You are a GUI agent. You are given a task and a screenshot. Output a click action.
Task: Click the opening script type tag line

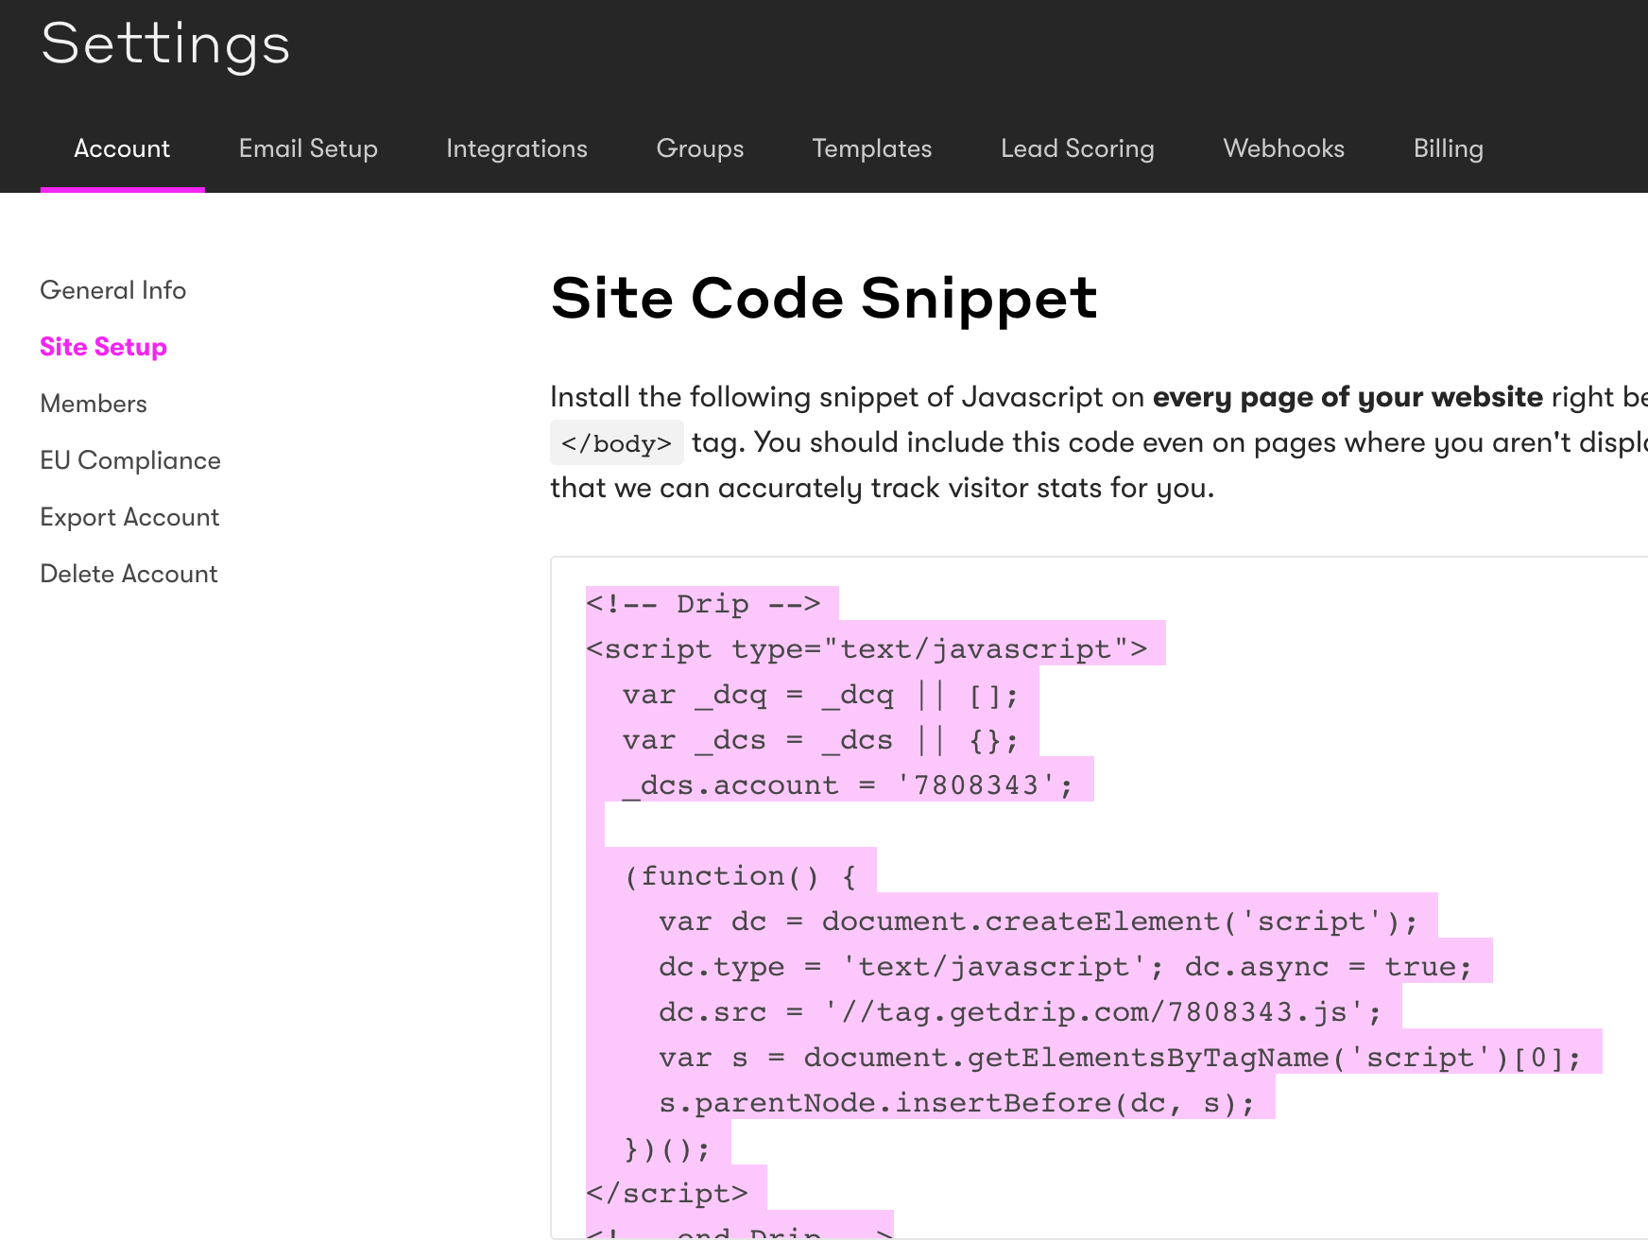coord(866,649)
